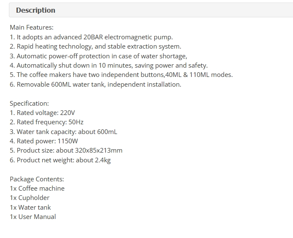Click the Specification heading
This screenshot has height=238, width=293.
pos(29,104)
